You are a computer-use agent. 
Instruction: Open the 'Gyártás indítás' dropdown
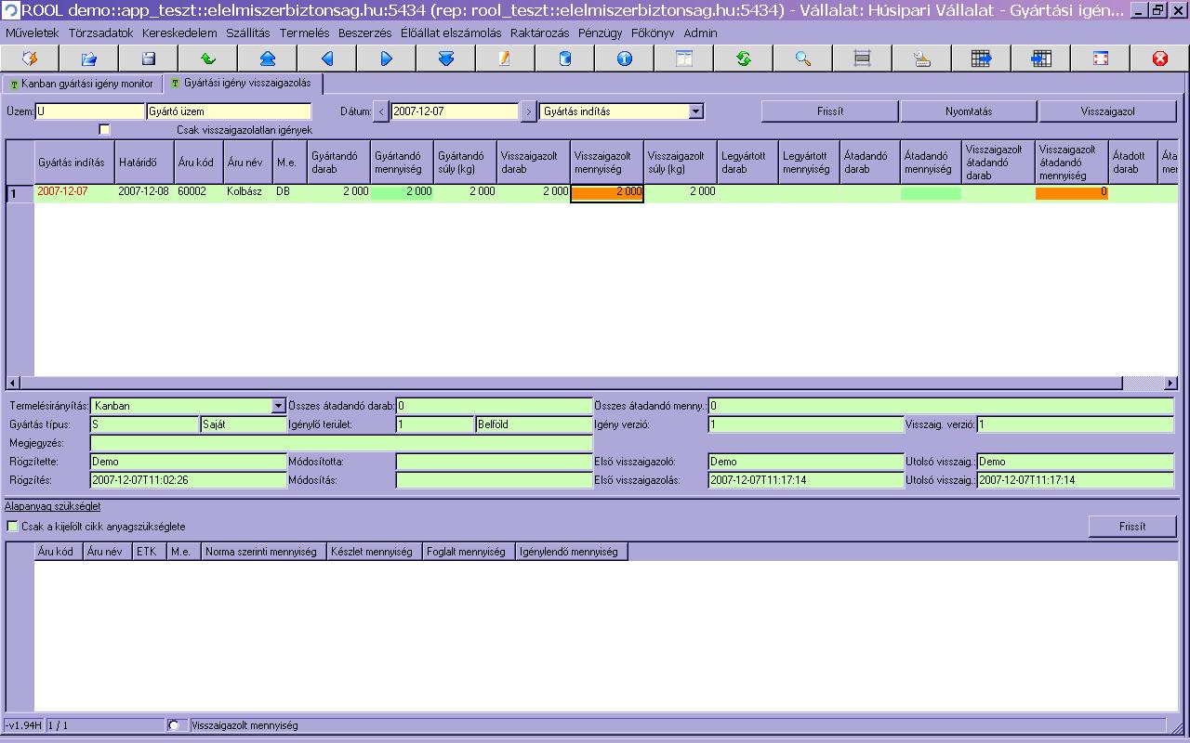tap(695, 111)
